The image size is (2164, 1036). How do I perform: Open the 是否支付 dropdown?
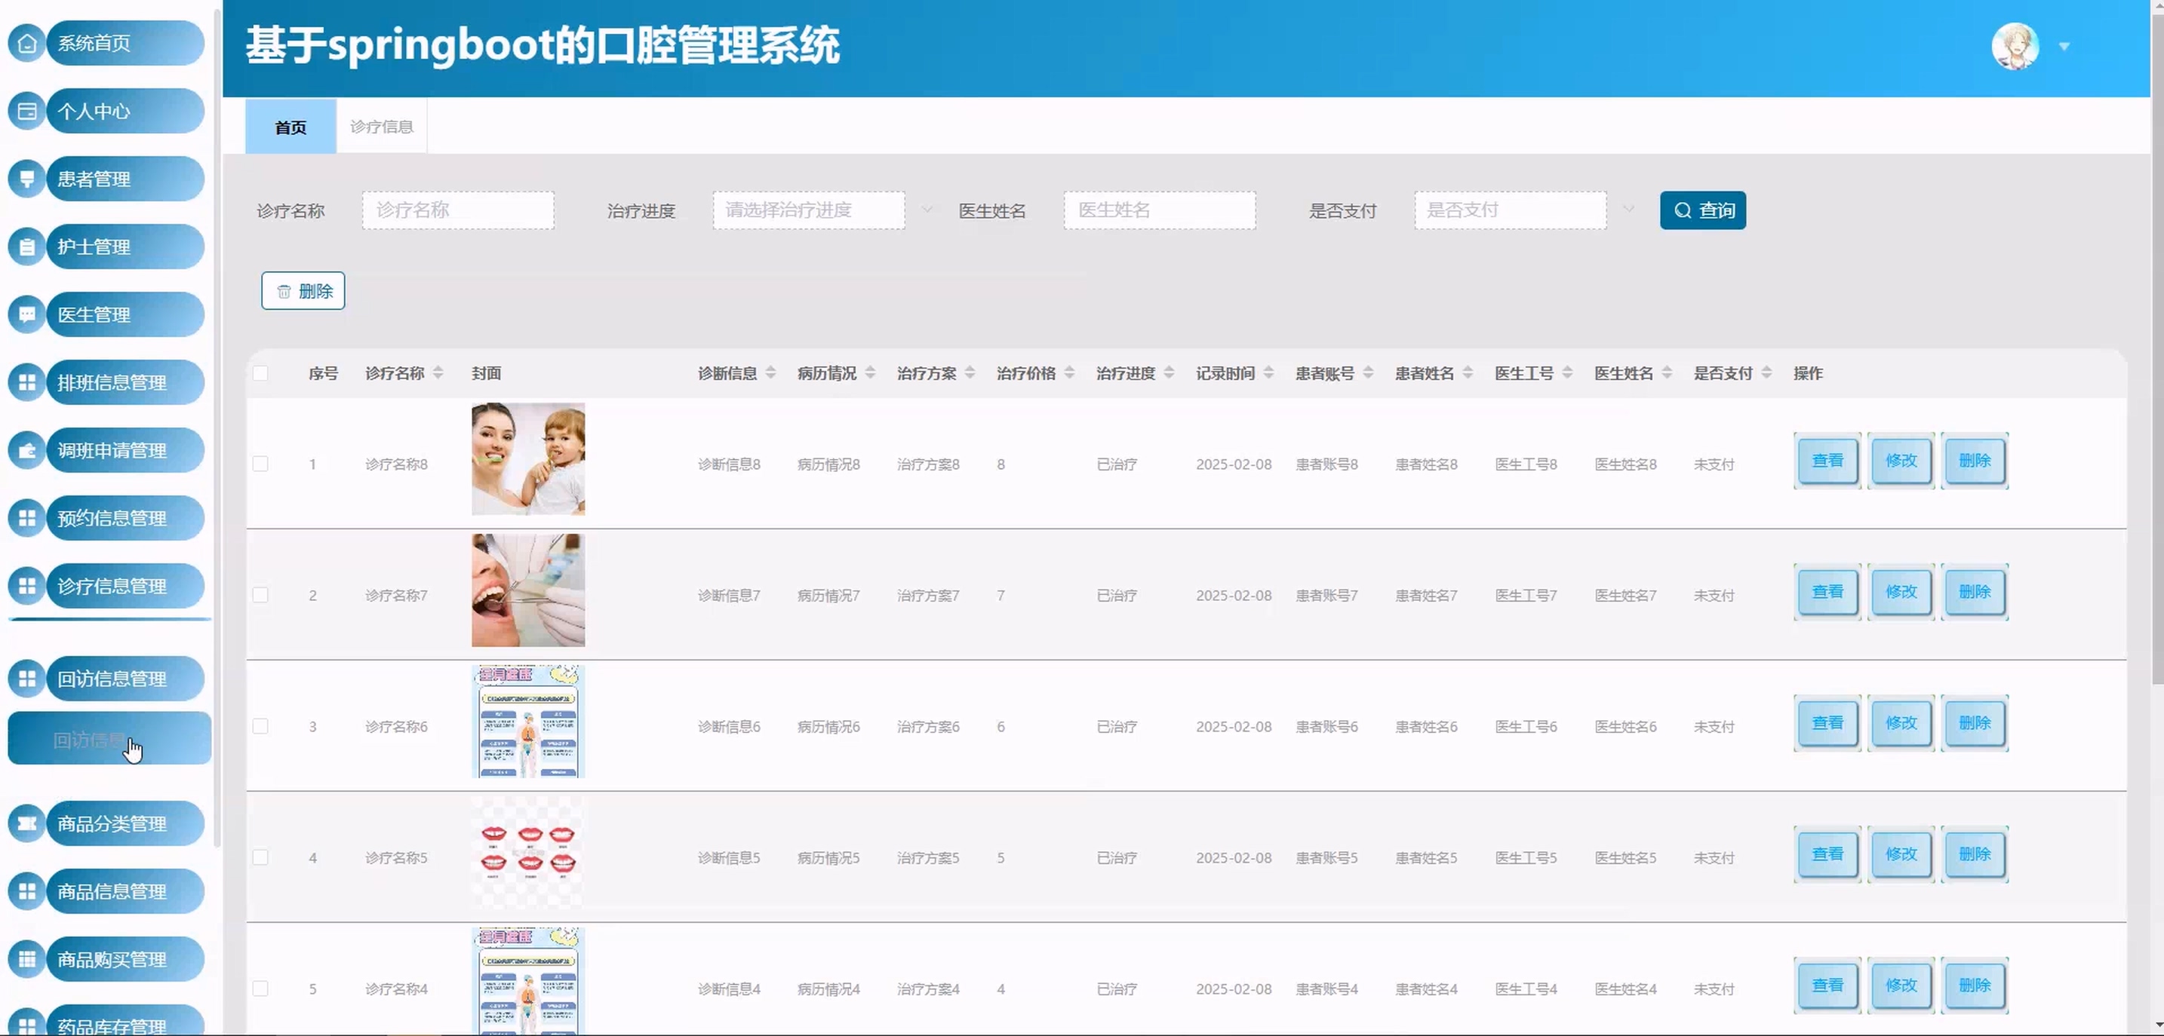coord(1511,210)
